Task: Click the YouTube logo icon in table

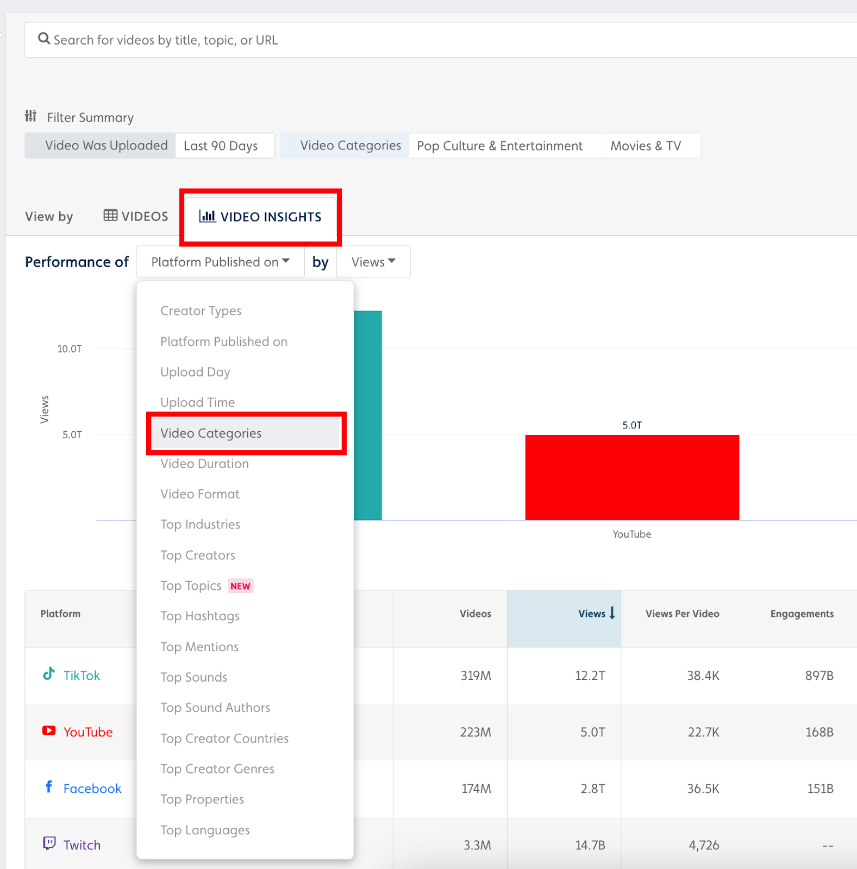Action: 49,731
